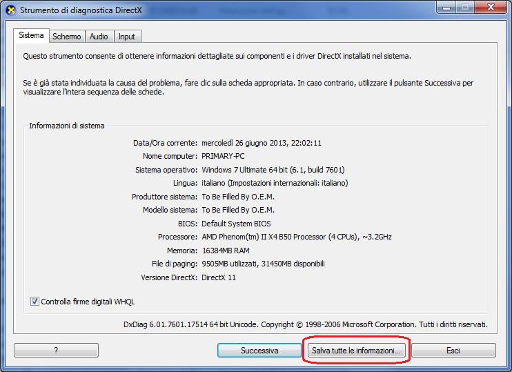The width and height of the screenshot is (512, 372).
Task: Click the Lingua value italiano
Action: pos(275,183)
